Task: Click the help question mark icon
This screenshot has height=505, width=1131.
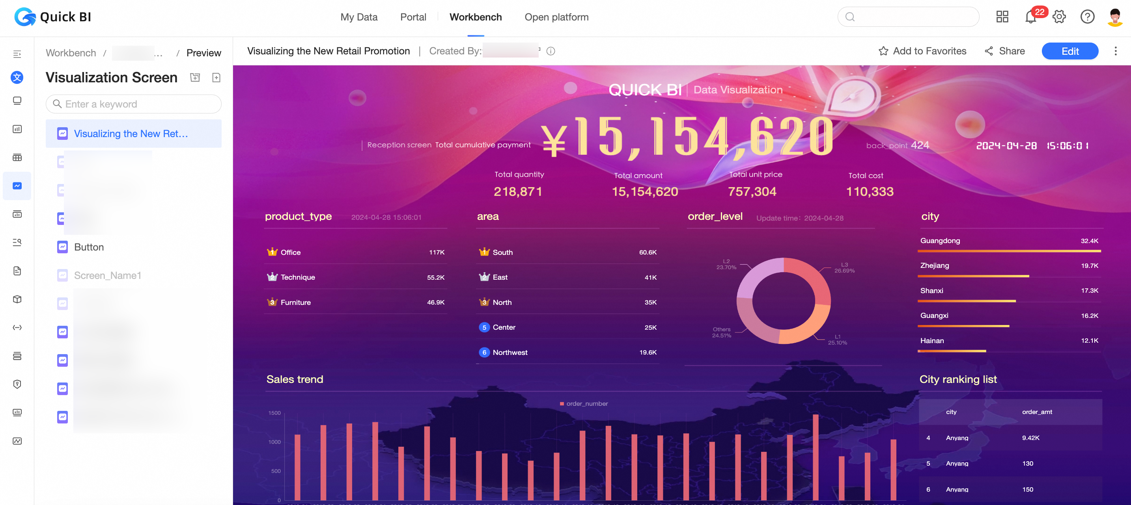Action: (x=1087, y=17)
